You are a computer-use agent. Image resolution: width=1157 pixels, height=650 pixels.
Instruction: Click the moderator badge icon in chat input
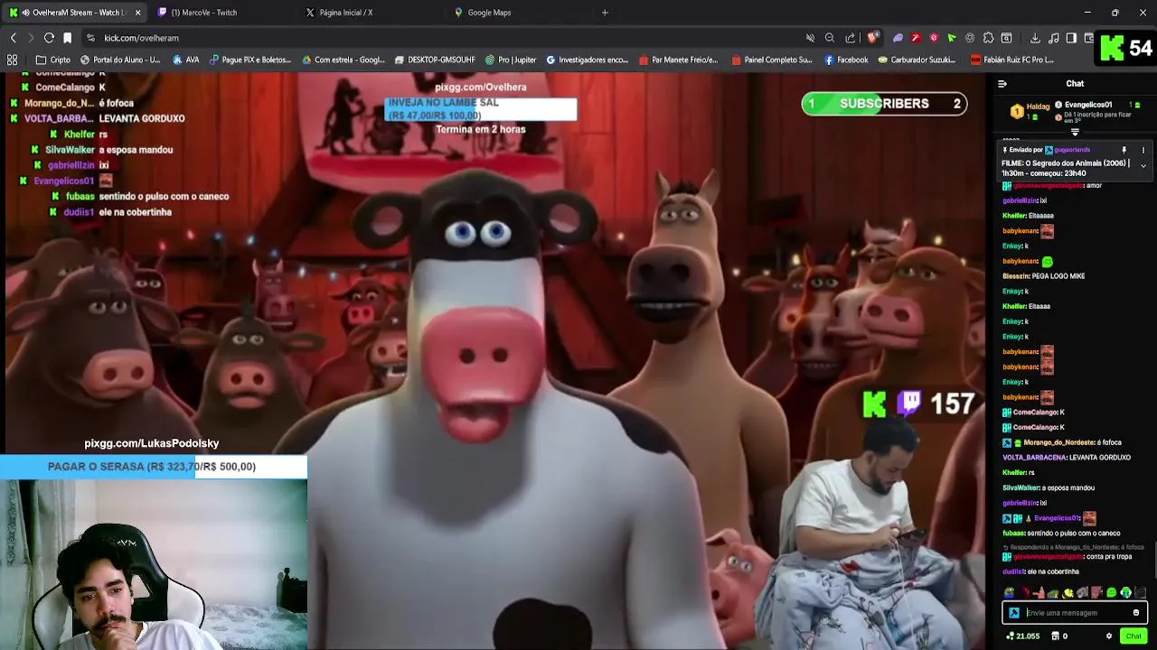point(1014,613)
